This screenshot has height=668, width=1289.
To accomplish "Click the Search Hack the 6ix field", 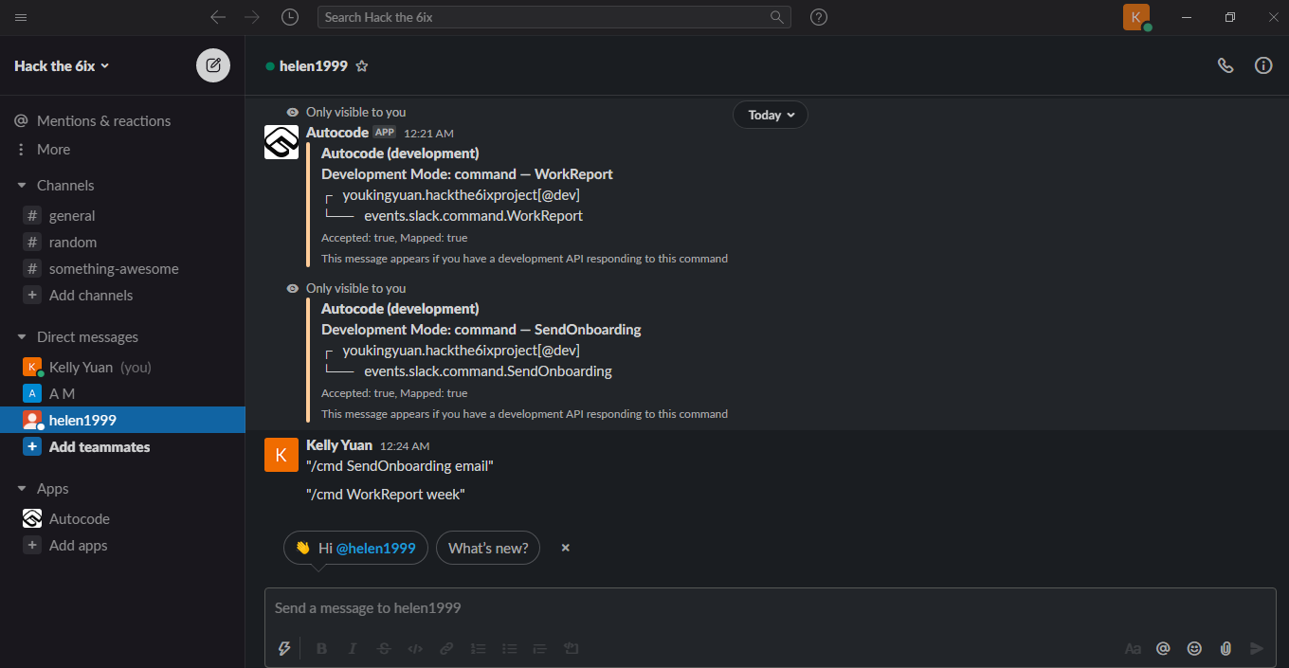I will tap(554, 17).
